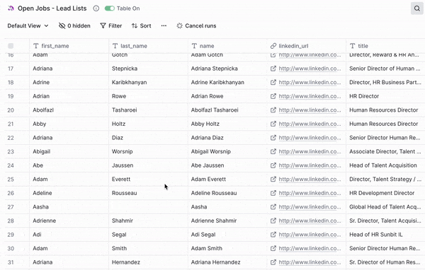
Task: Click the title cell 'Head of Talent Acquisition'
Action: pos(385,165)
